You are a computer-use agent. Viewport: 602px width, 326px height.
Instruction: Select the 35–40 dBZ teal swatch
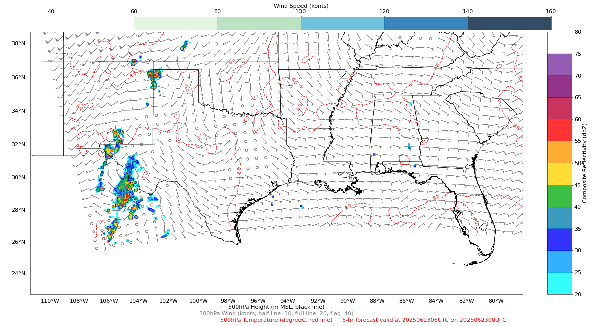559,218
